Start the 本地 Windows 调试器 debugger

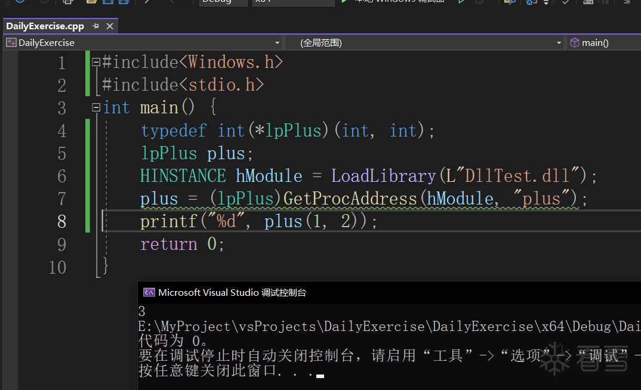pos(394,2)
